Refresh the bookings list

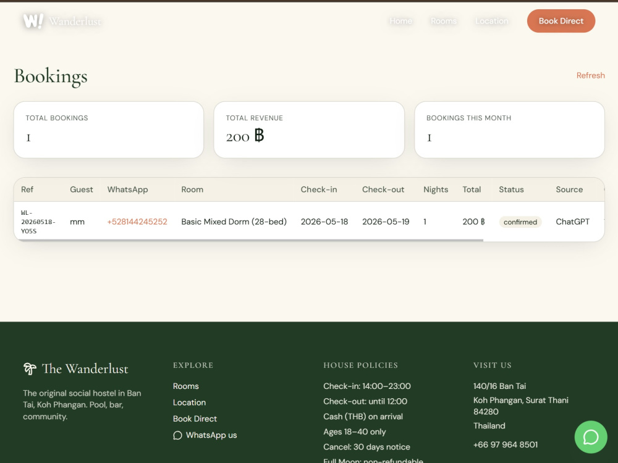[590, 75]
